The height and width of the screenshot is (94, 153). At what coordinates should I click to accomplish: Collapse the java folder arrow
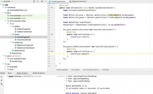click(x=3, y=13)
